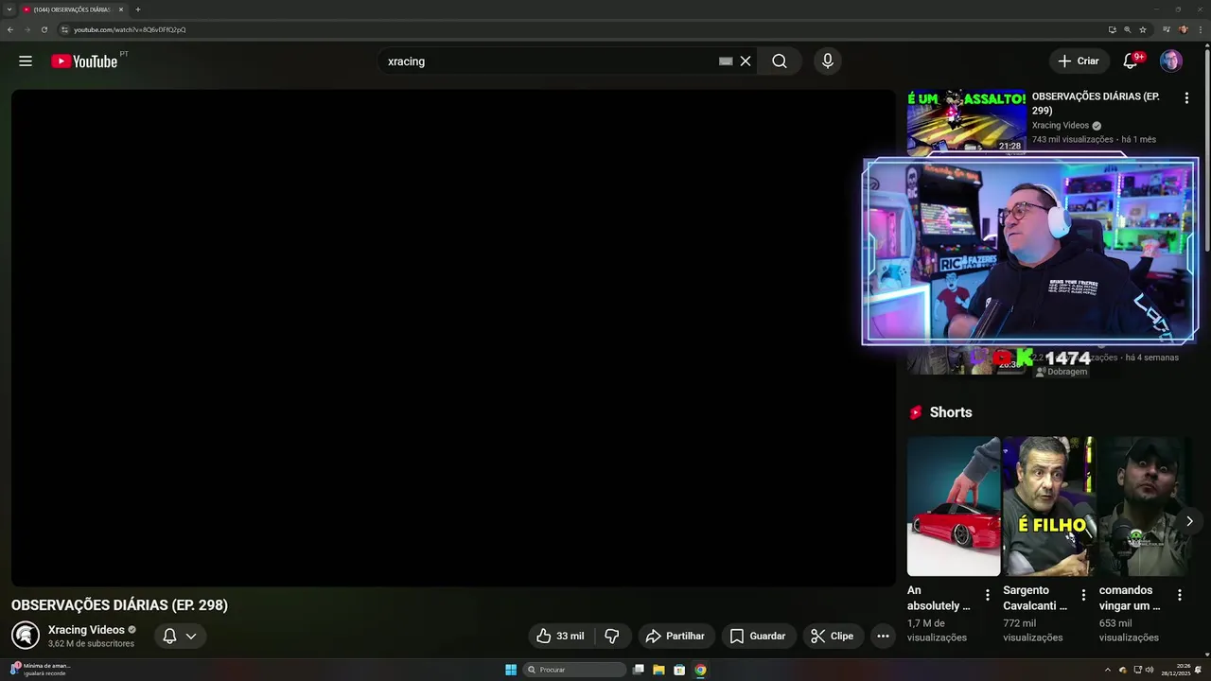Click the OBSERVAÇÕES DIÁRIAS (EP. 298) title

(x=119, y=605)
